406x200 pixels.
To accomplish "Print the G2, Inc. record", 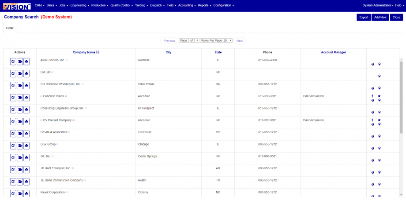I will [x=26, y=158].
